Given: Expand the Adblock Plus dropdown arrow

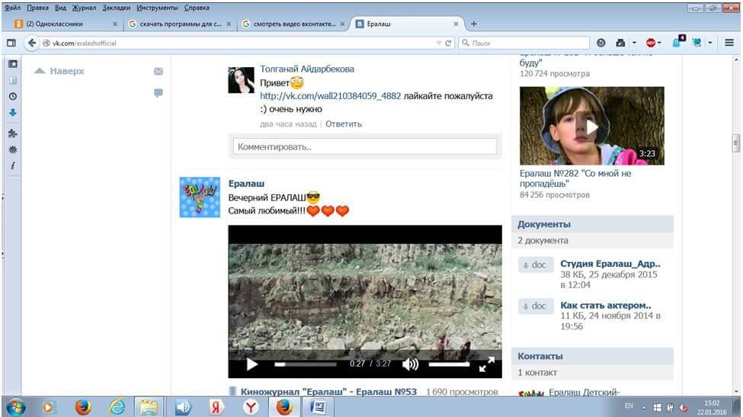Looking at the screenshot, I should coord(660,43).
